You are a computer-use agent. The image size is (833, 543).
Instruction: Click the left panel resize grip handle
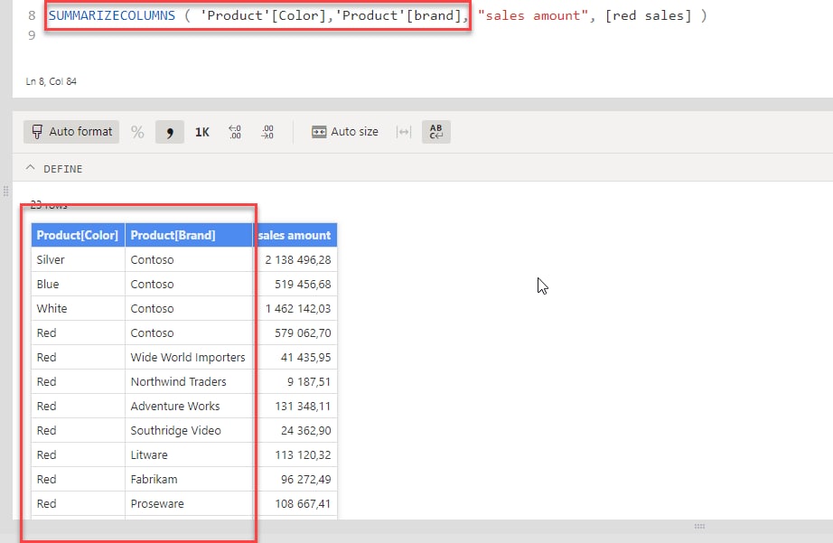(5, 192)
